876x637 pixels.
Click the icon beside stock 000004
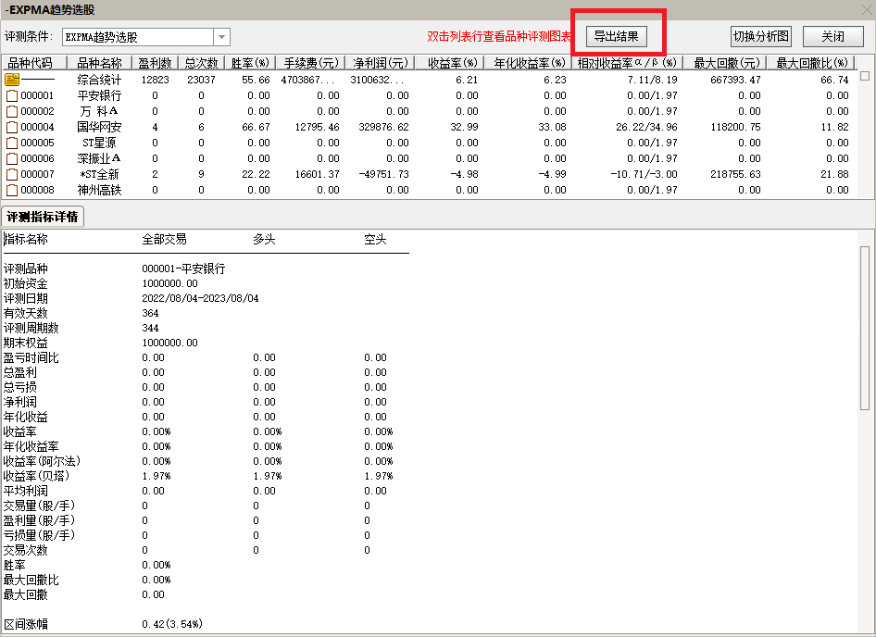[12, 128]
